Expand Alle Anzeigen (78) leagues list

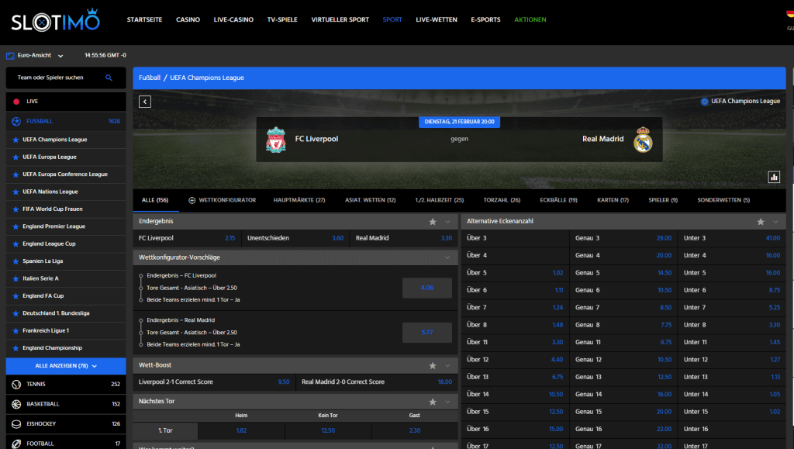pyautogui.click(x=66, y=366)
